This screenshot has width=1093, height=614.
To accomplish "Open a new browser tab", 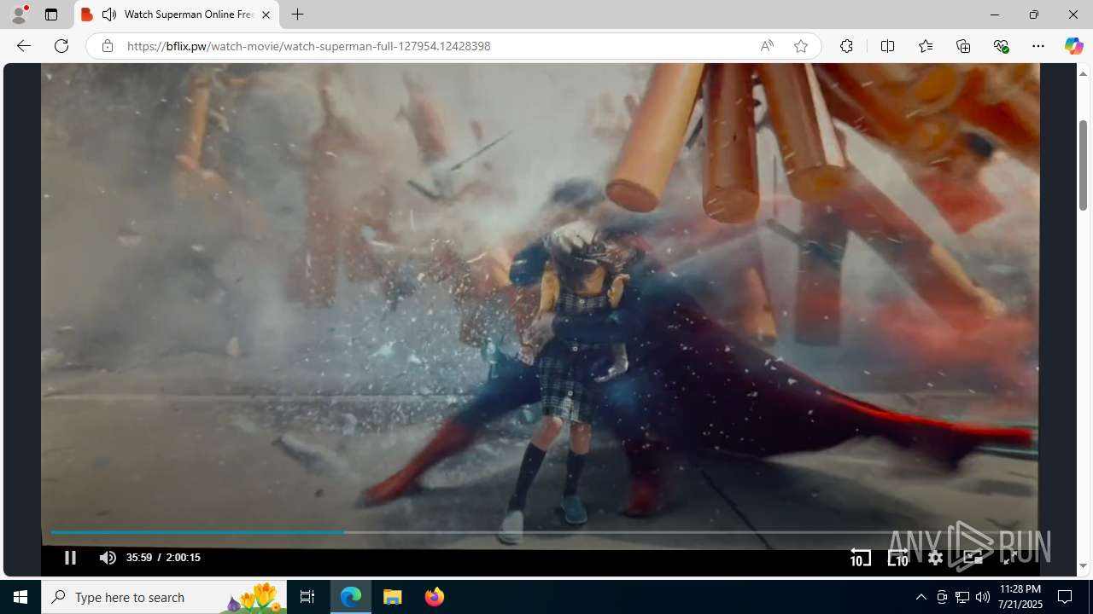I will point(297,14).
